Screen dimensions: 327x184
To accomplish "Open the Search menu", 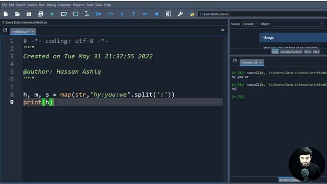I will coord(20,5).
